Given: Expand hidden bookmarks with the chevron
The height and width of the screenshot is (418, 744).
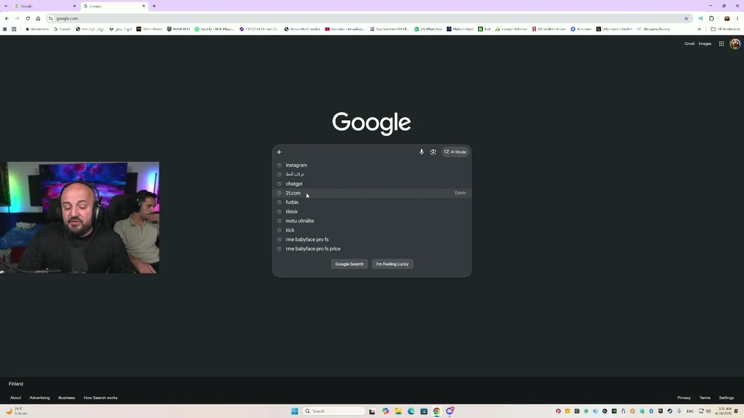Looking at the screenshot, I should [699, 29].
